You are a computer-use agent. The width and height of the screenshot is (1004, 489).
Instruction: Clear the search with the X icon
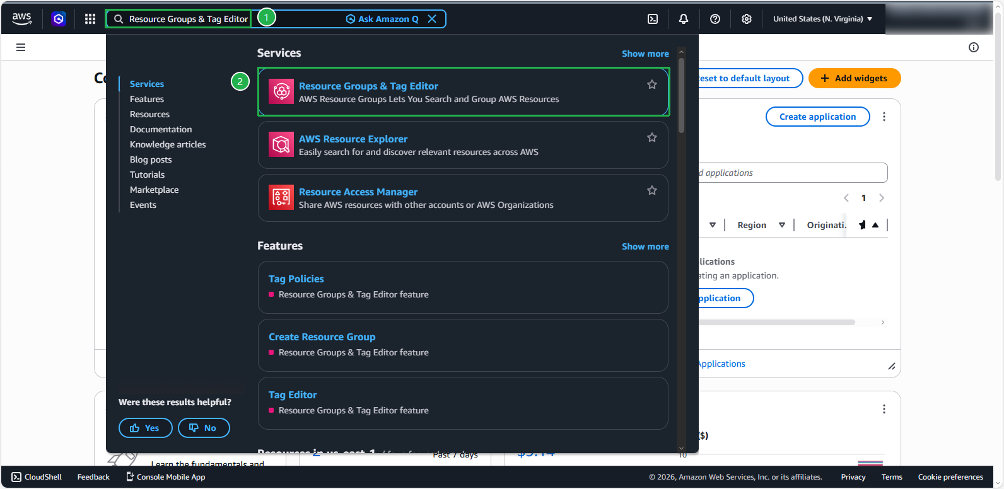432,19
